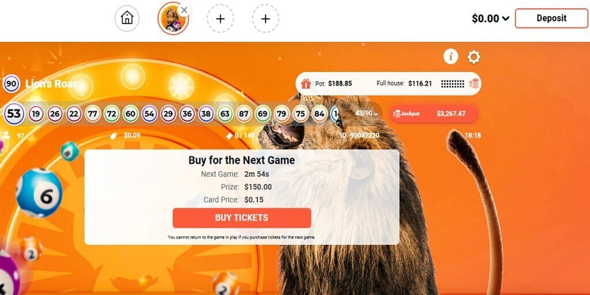Click the 90-ball badge by Lion's Roar
This screenshot has height=295, width=590.
pos(12,84)
